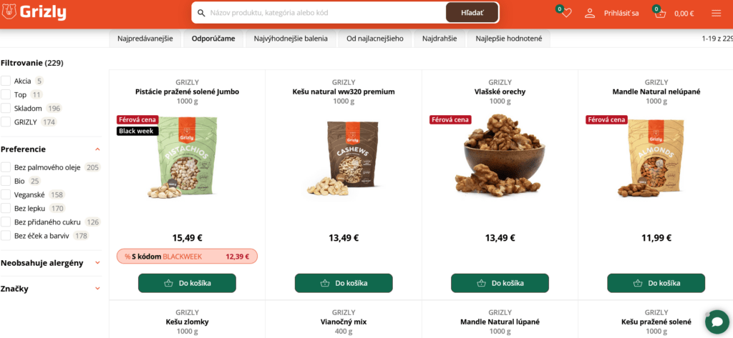The width and height of the screenshot is (733, 338).
Task: Check the Skladom filter
Action: [6, 109]
